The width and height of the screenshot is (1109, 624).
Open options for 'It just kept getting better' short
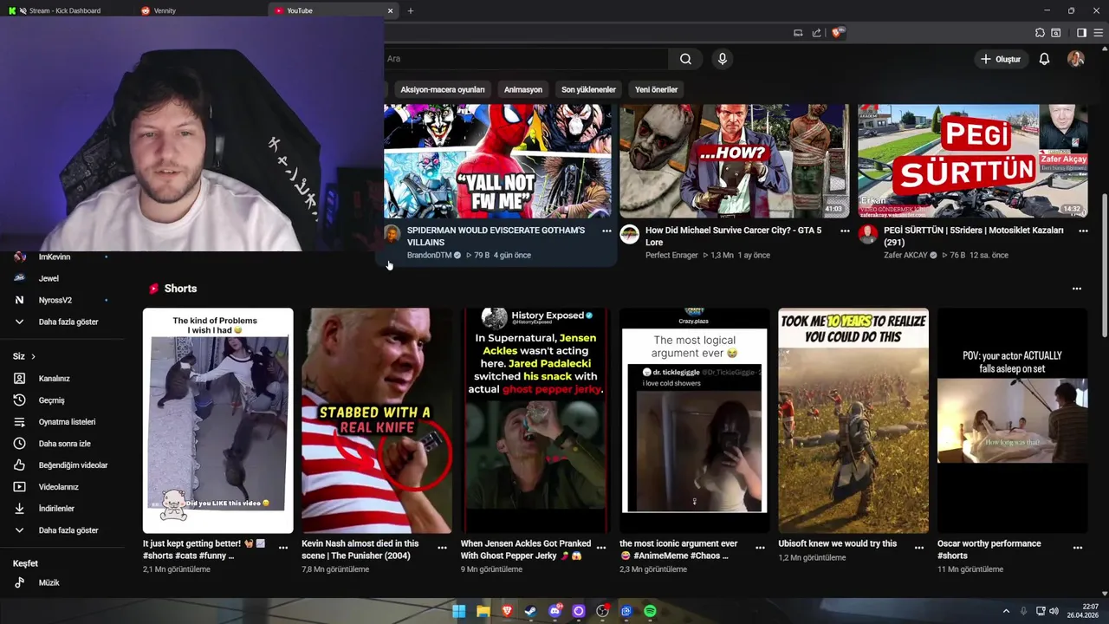283,548
